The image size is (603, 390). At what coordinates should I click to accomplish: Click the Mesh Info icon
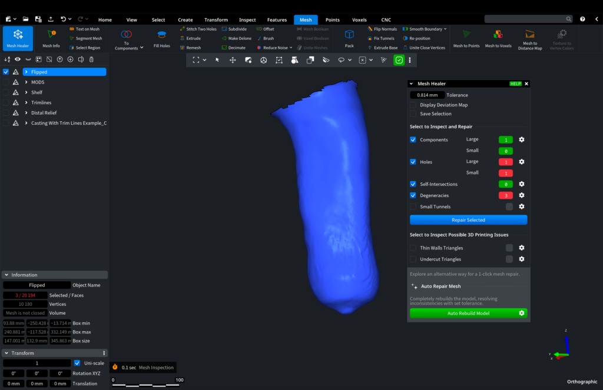click(x=51, y=37)
